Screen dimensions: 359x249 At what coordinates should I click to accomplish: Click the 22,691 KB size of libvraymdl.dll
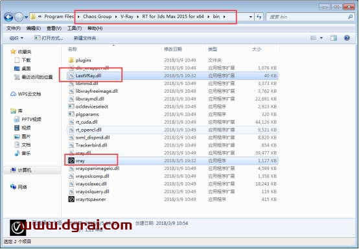click(266, 99)
